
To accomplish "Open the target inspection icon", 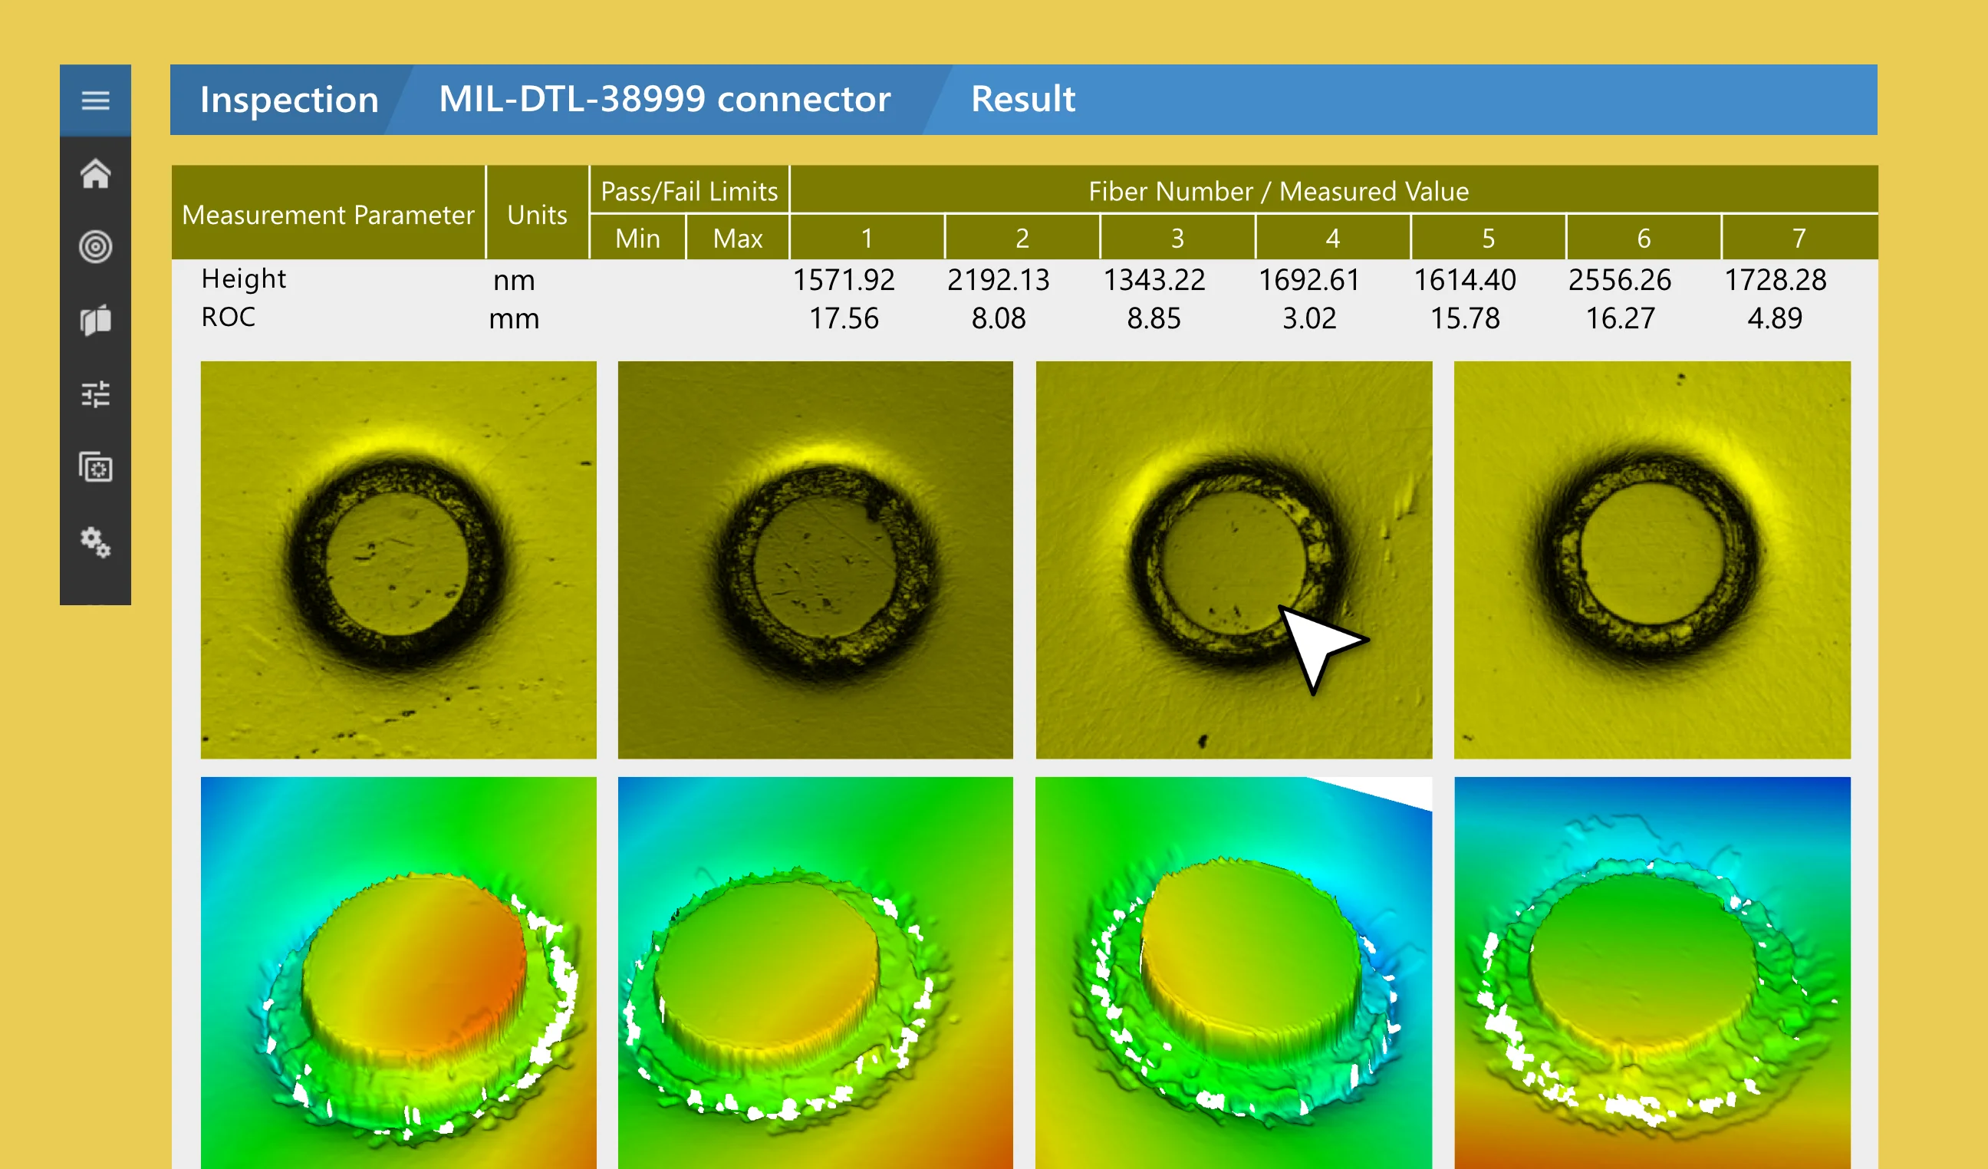I will pos(95,247).
